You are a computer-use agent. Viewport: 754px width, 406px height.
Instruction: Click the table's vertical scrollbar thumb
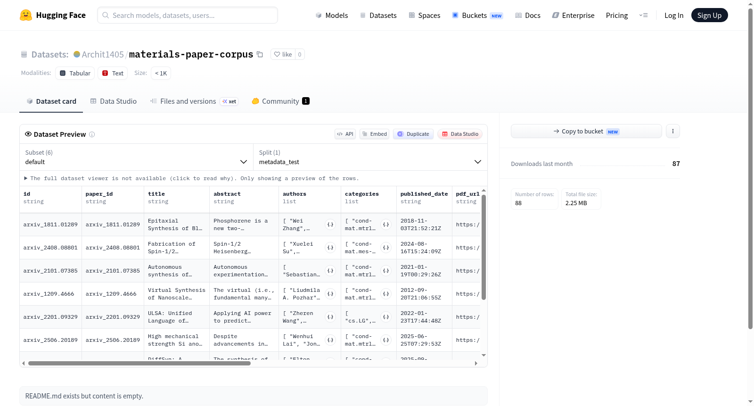[484, 247]
